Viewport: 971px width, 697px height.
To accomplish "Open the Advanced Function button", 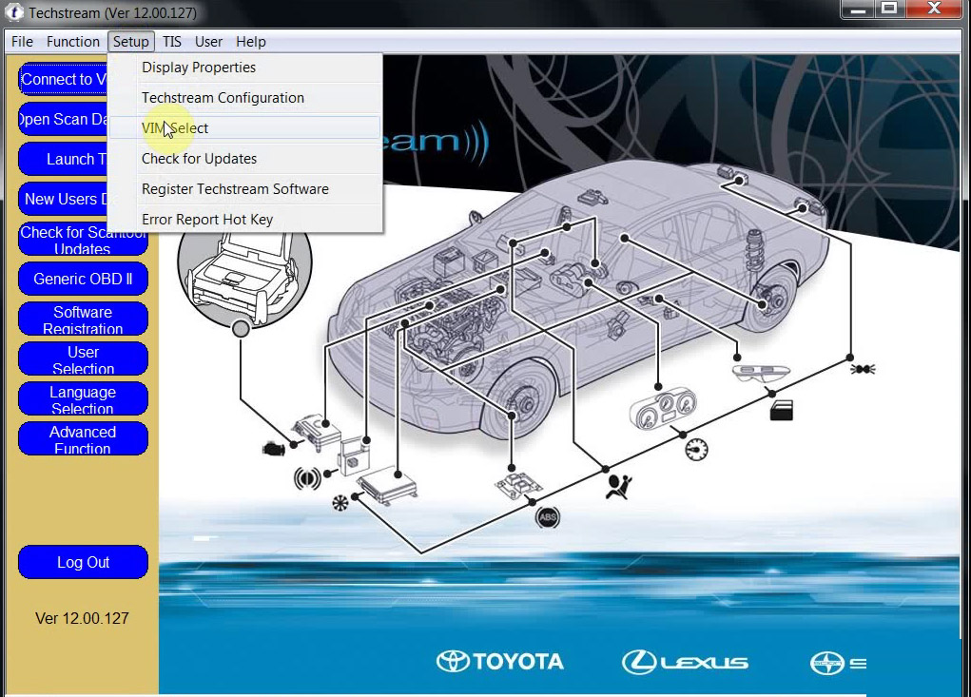I will (x=83, y=439).
